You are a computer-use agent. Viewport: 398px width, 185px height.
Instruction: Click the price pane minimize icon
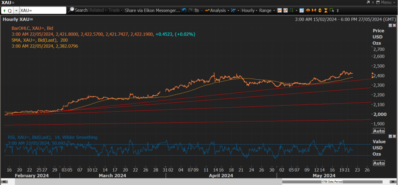coord(390,26)
